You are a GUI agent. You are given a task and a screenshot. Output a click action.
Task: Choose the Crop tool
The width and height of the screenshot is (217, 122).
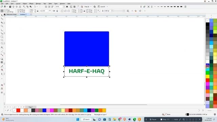coord(2,23)
